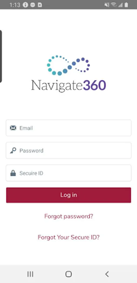Image resolution: width=137 pixels, height=283 pixels.
Task: Tap the Android back arrow
Action: tap(107, 274)
